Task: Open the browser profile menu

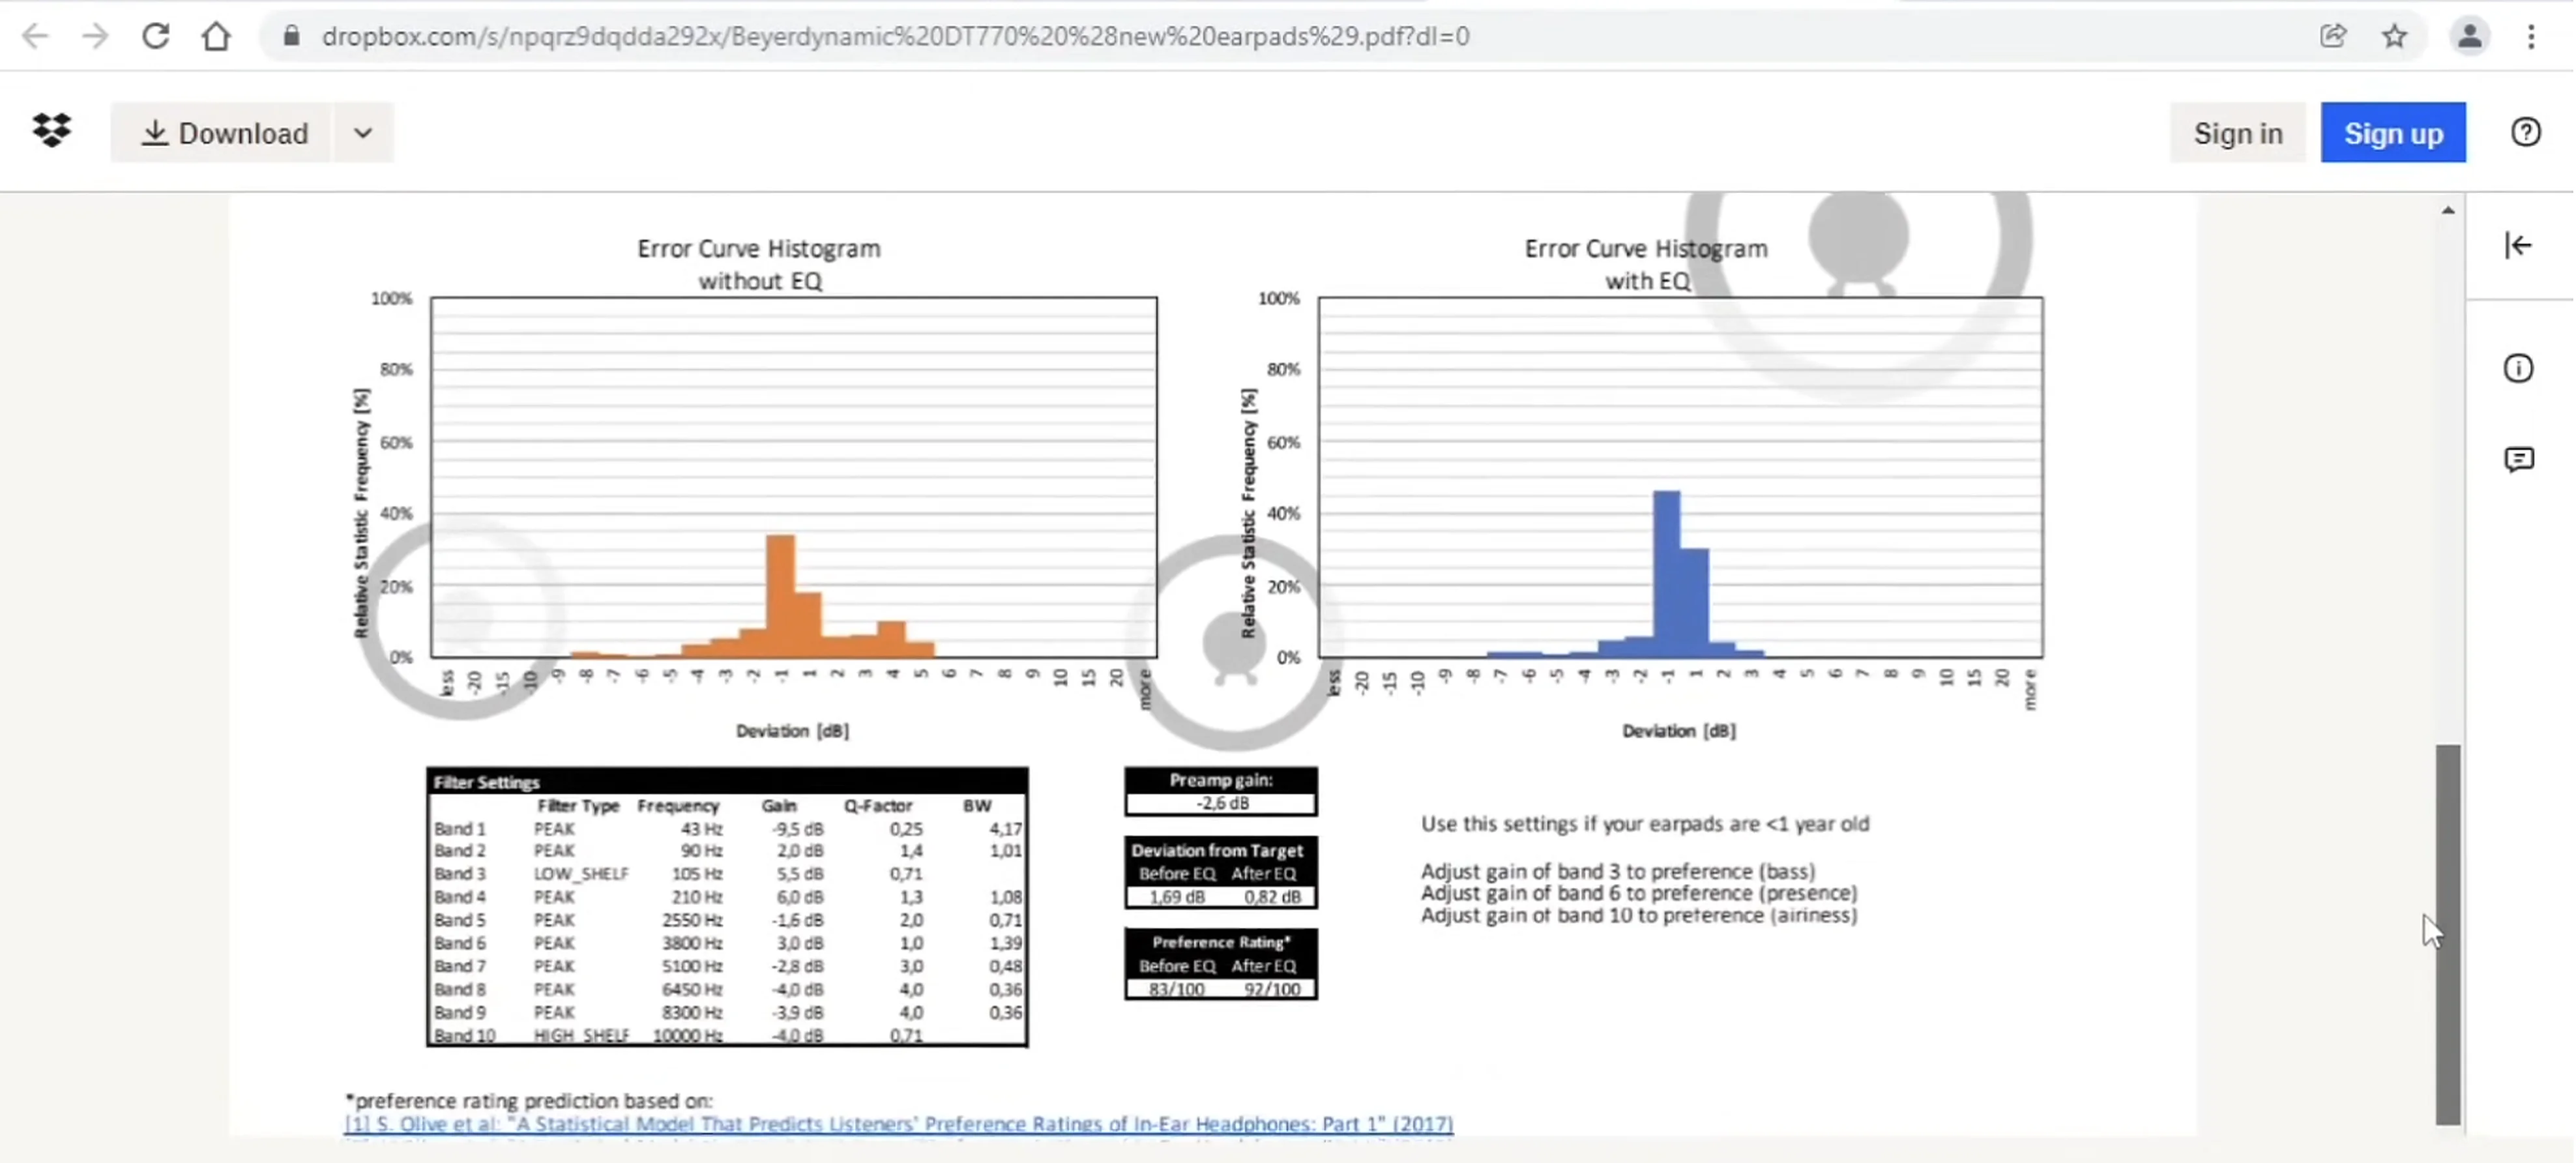Action: (x=2469, y=37)
